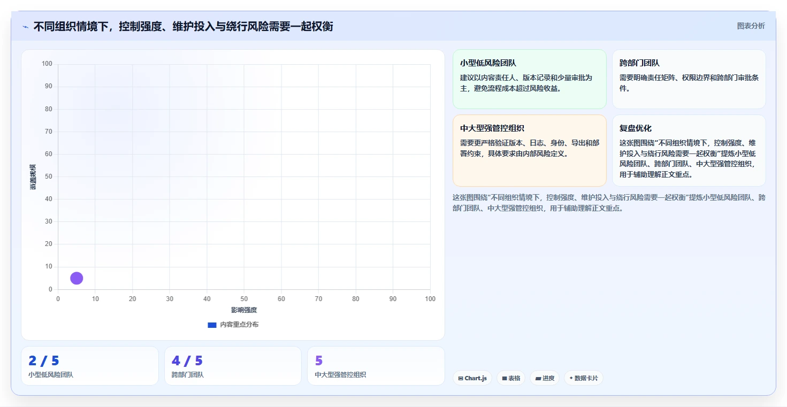Click the 数据卡片 tag

click(x=584, y=378)
